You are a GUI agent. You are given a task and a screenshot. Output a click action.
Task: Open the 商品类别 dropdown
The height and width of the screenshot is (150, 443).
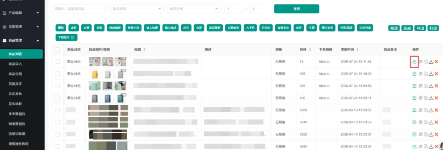click(137, 9)
